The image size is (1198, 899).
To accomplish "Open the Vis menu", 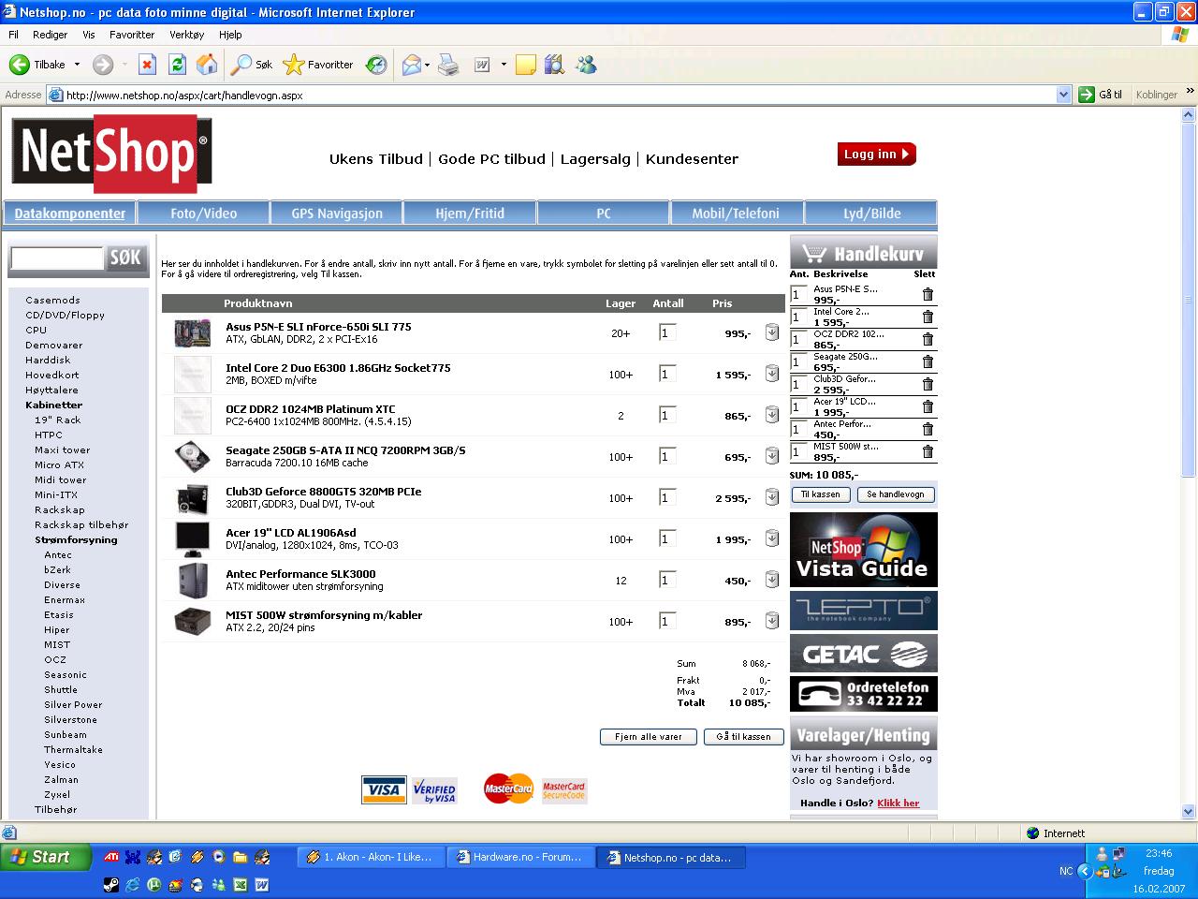I will 89,35.
